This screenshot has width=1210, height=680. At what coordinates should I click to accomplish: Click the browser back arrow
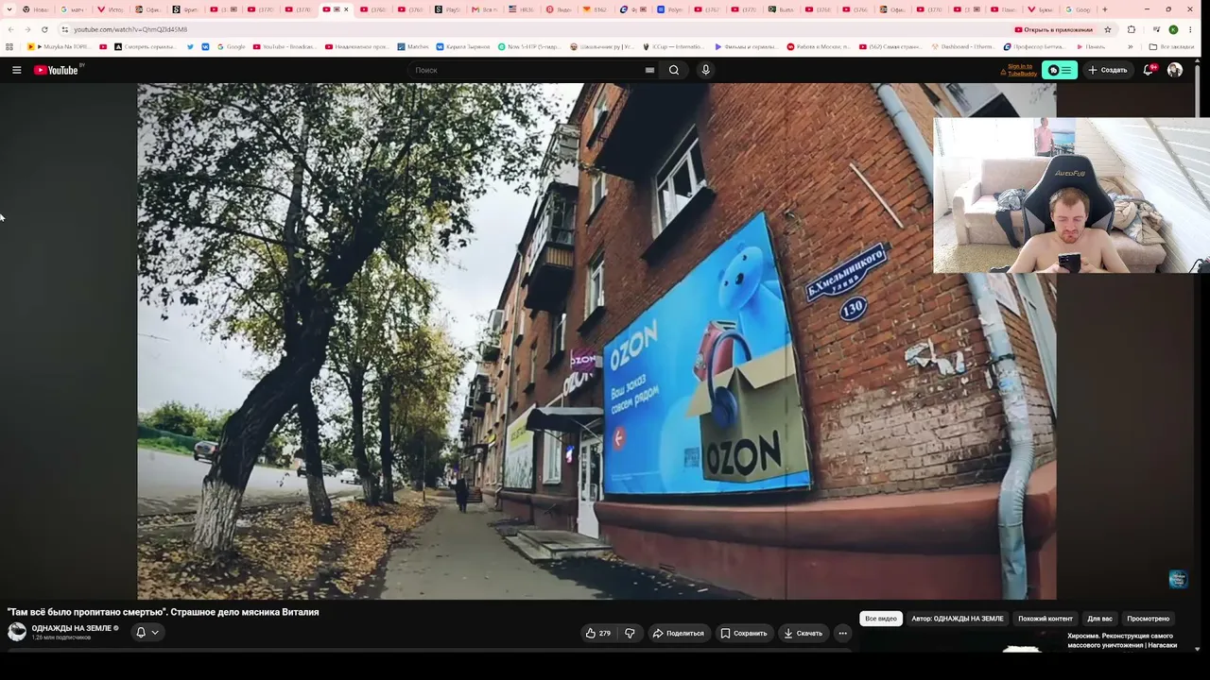pyautogui.click(x=10, y=29)
